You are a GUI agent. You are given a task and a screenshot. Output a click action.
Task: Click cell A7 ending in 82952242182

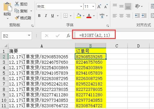pyautogui.click(x=42, y=84)
